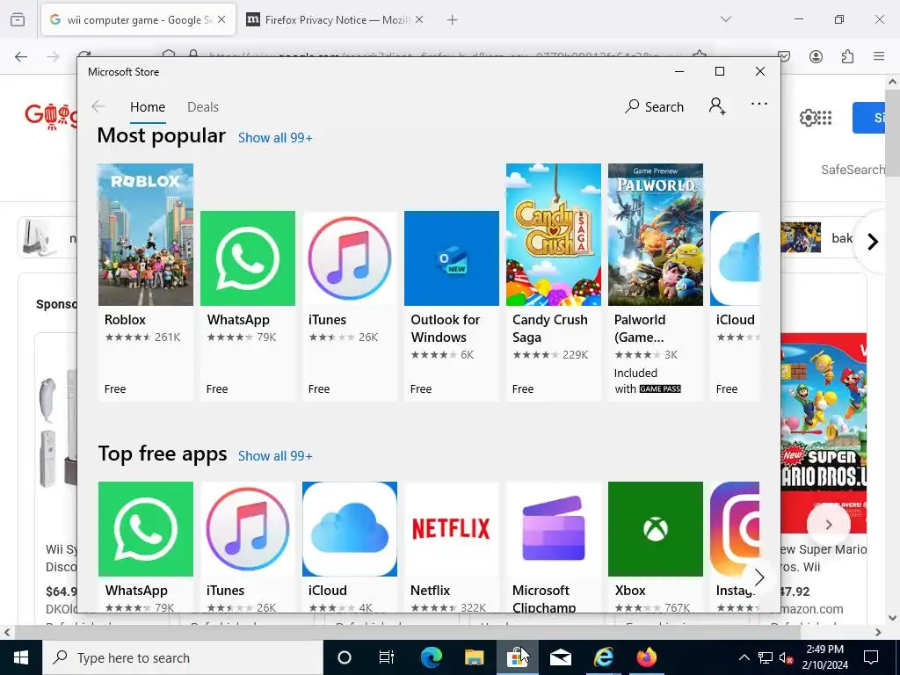Expand the Firefox list all tabs dropdown

pos(726,19)
